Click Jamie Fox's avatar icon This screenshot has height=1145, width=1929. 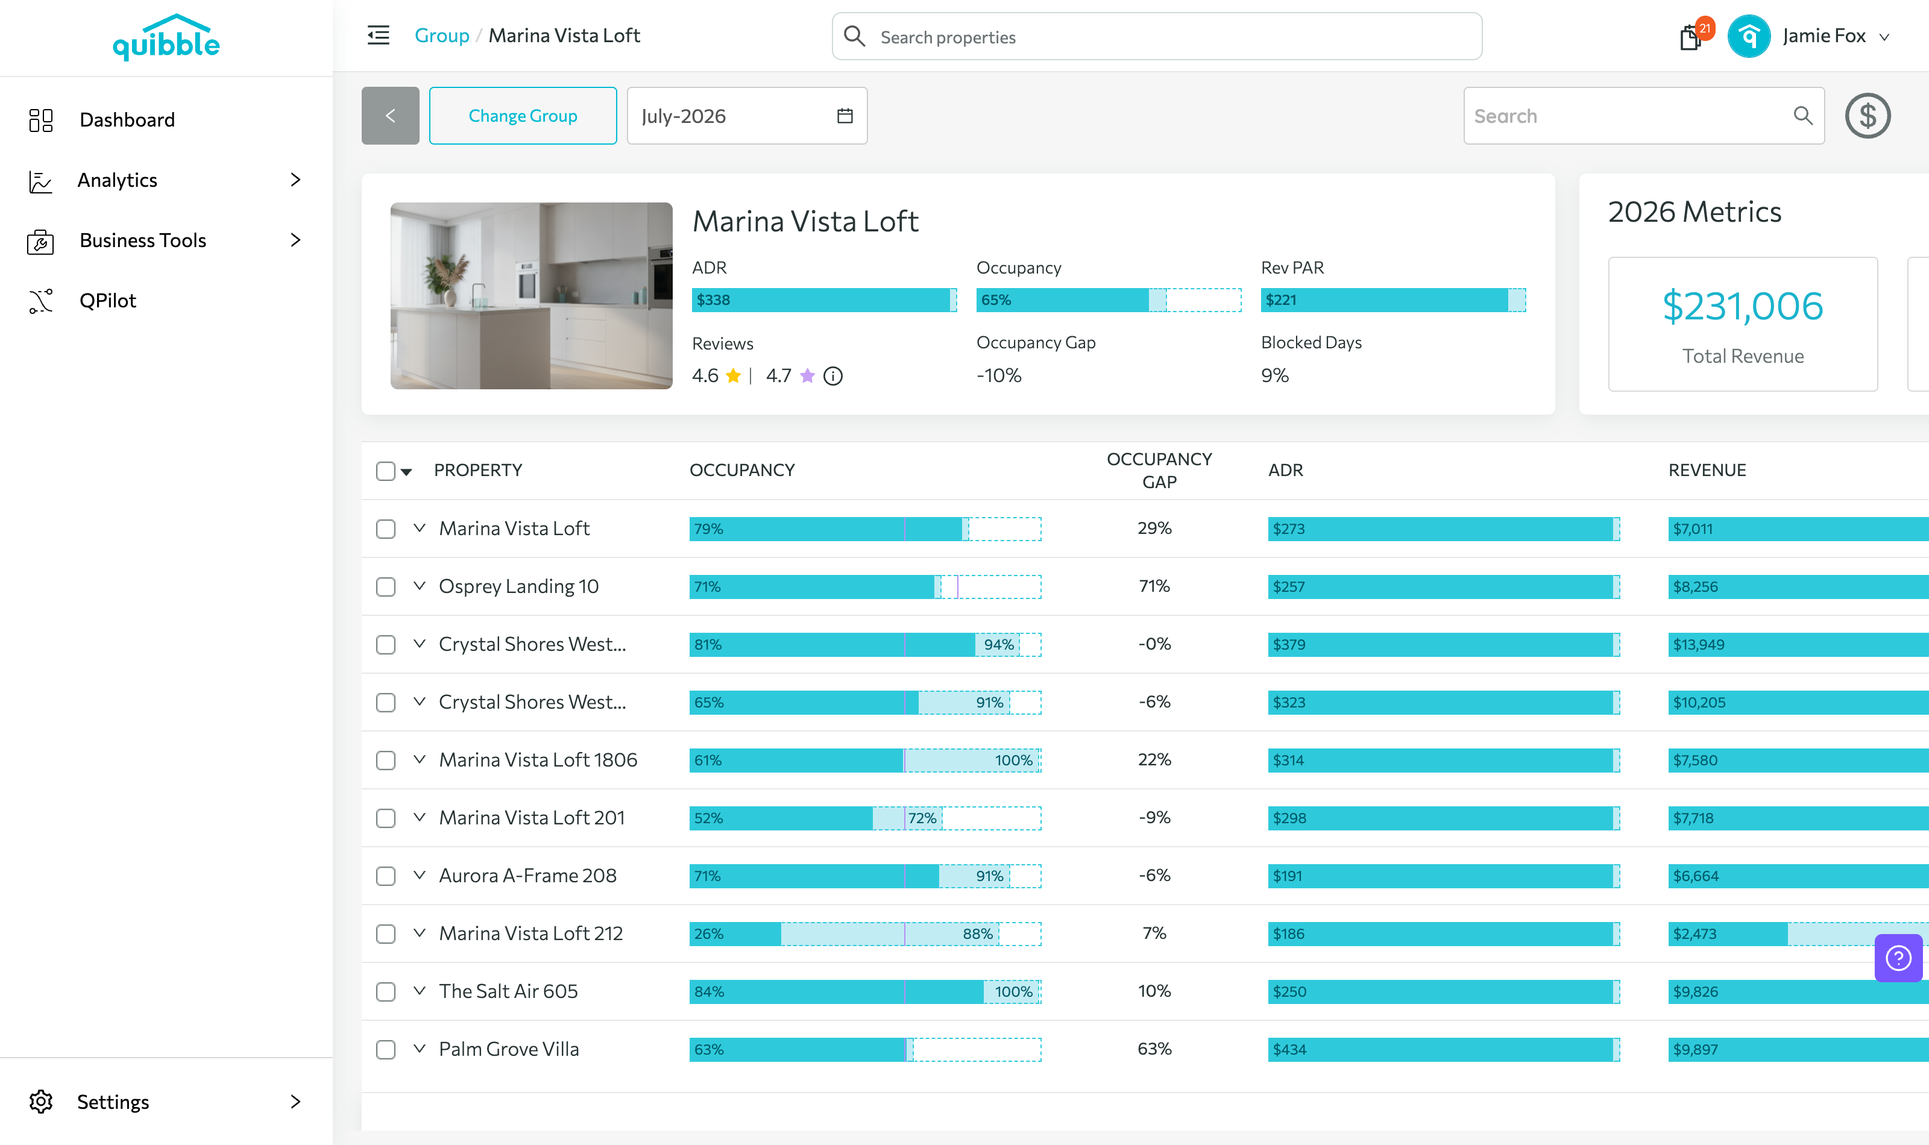1749,36
